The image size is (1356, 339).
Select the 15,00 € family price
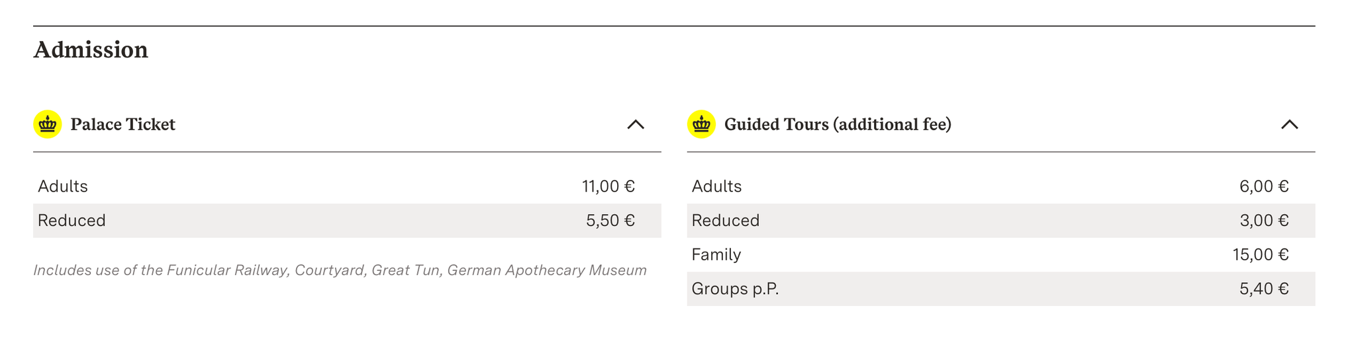(1261, 254)
